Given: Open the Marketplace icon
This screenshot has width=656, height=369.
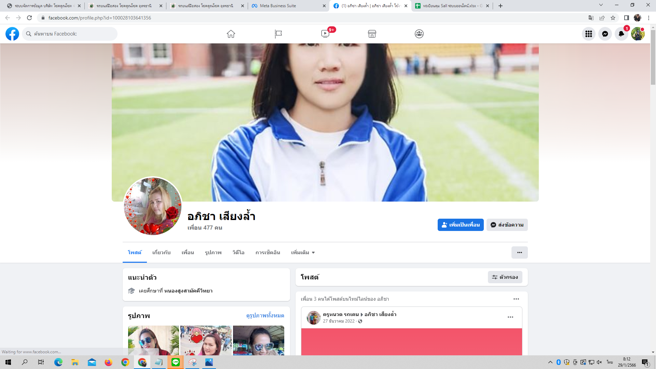Looking at the screenshot, I should 372,34.
